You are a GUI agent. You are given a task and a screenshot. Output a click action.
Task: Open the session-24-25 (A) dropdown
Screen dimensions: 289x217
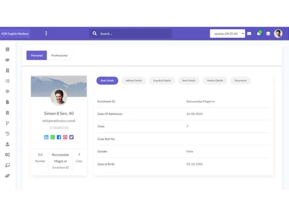[x=227, y=34]
